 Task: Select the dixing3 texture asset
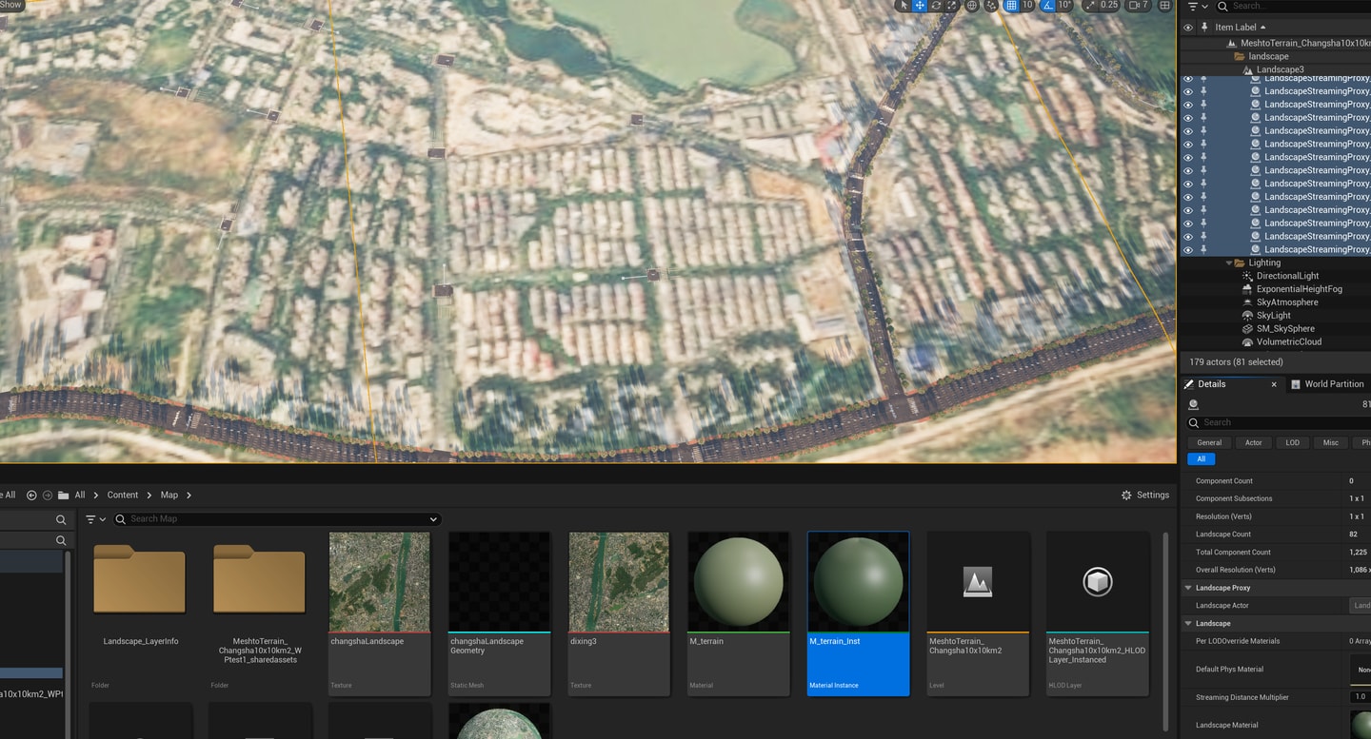[x=619, y=613]
